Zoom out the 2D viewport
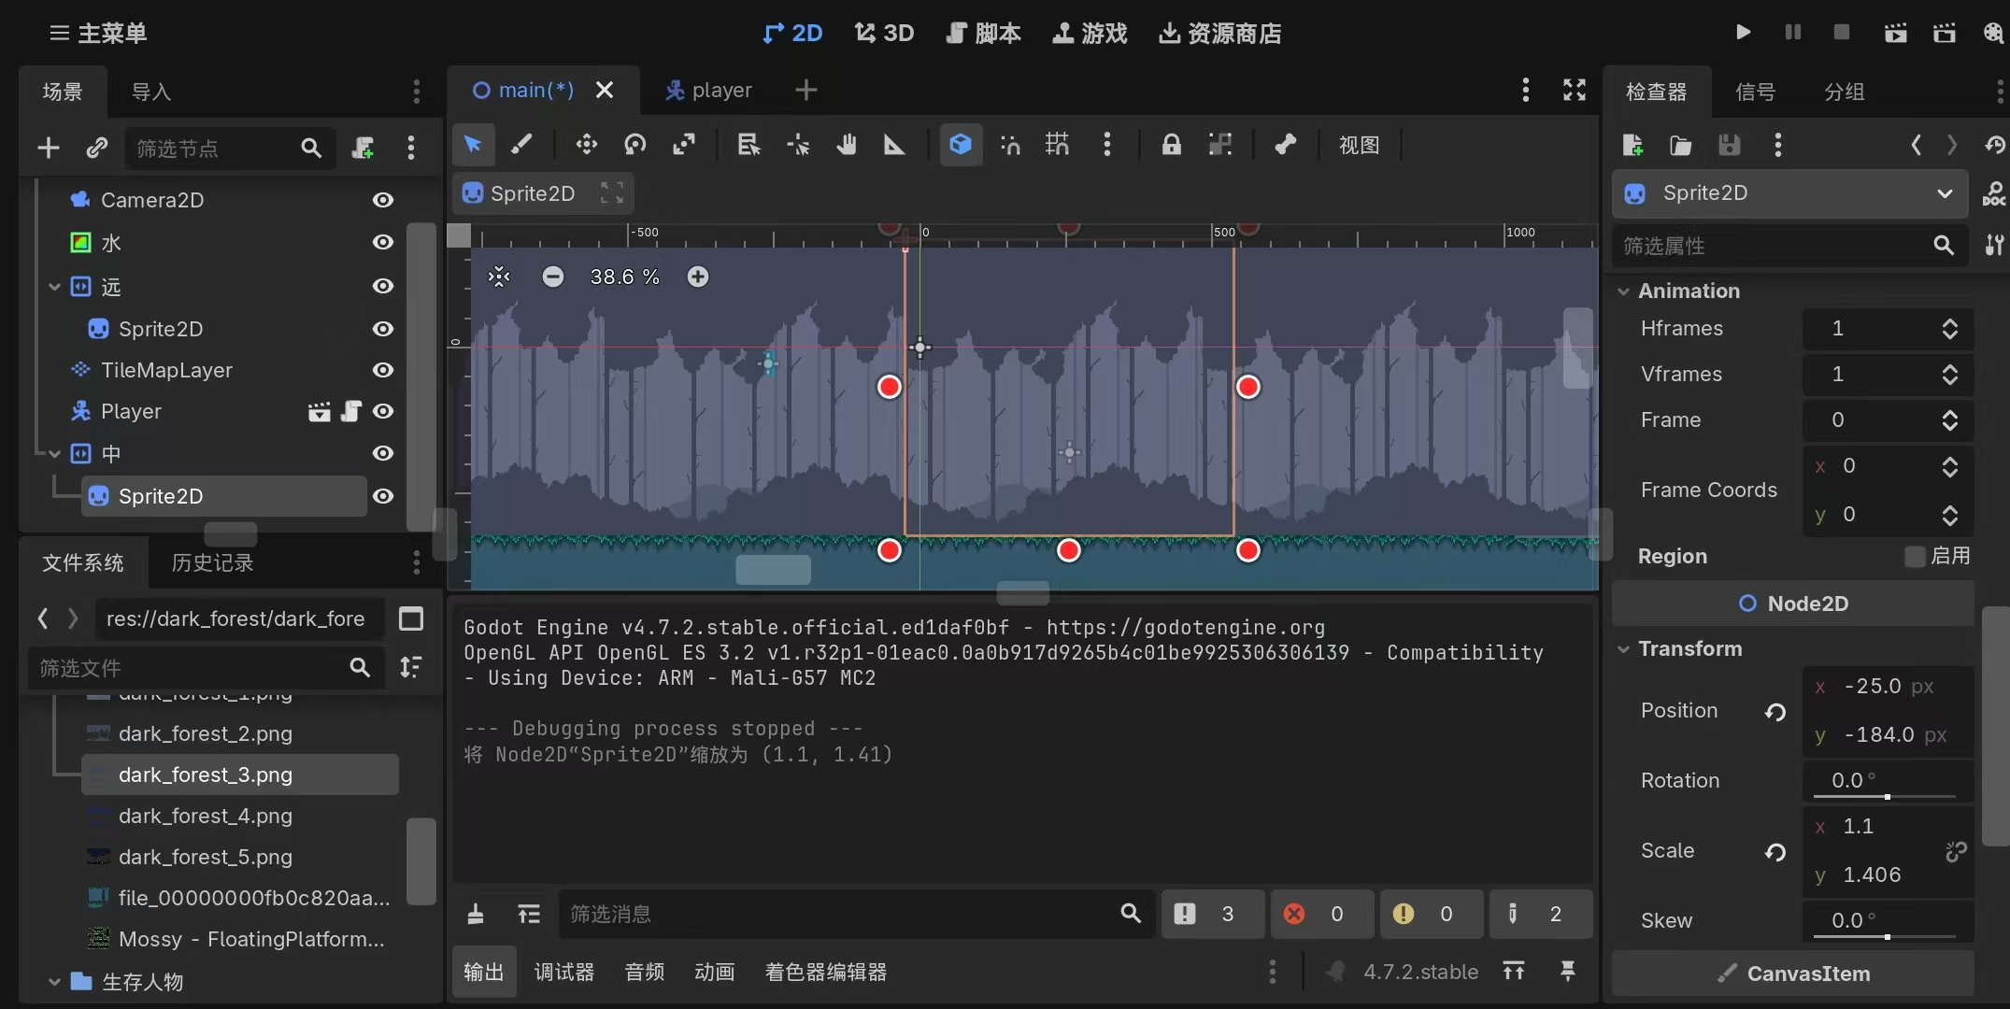Viewport: 2010px width, 1009px height. coord(553,277)
